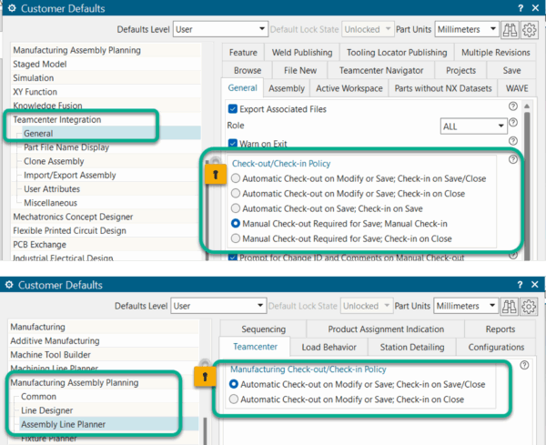Click help icon beside Check-out/Check-in Policy heading
546x445 pixels.
point(513,160)
